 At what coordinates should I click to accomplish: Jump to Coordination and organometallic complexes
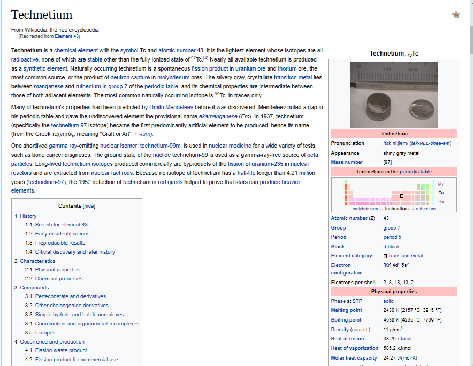[x=87, y=323]
